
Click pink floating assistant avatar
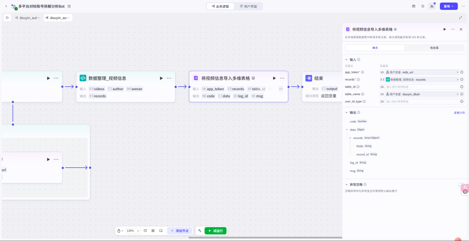[x=465, y=189]
